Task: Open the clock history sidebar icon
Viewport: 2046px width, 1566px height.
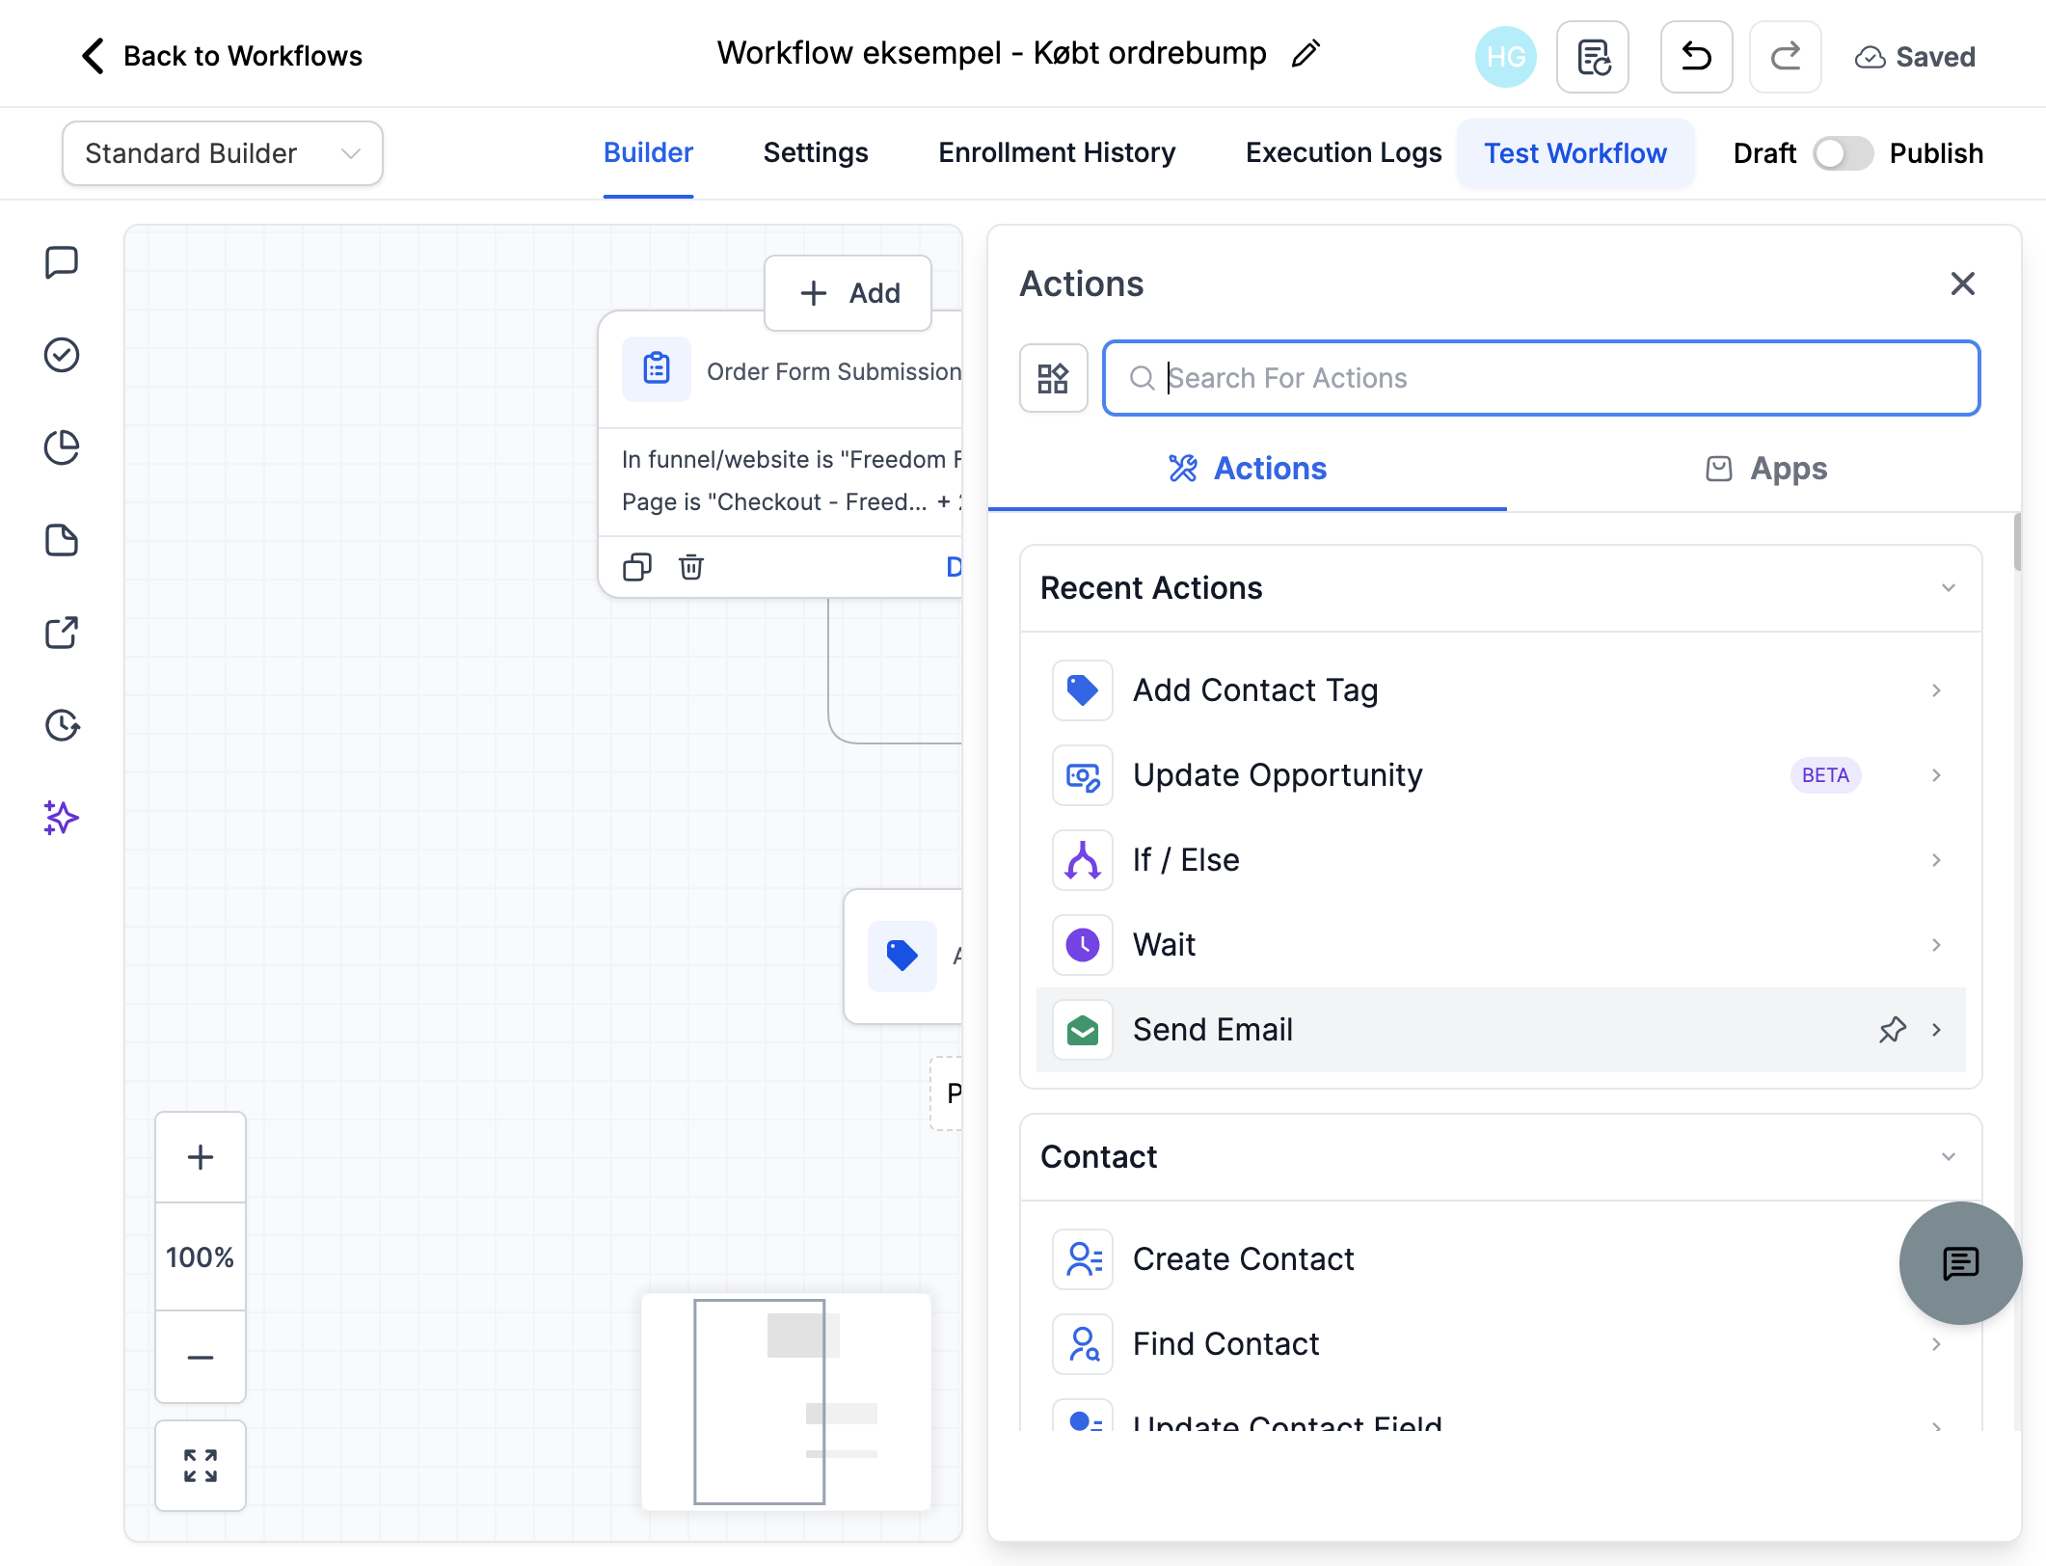Action: [62, 725]
